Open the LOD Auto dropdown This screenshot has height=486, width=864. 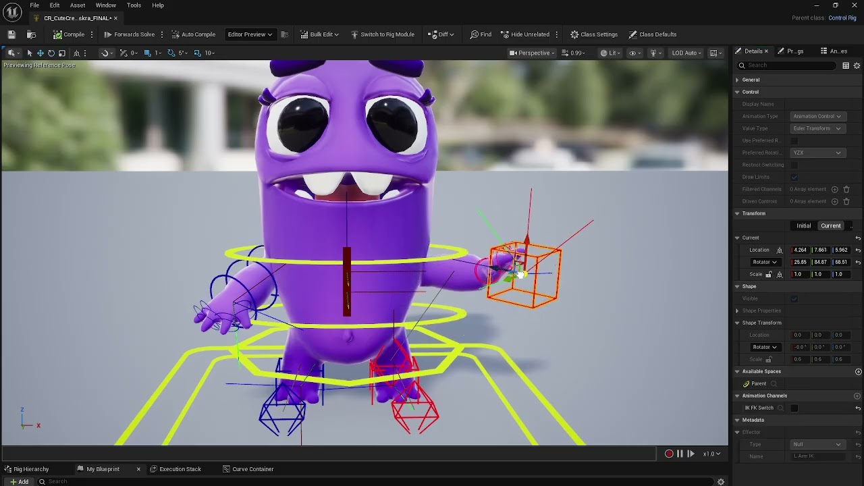coord(686,53)
